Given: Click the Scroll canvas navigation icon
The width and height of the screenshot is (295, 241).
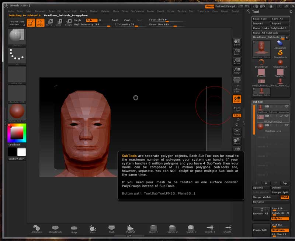Looking at the screenshot, I should (x=237, y=43).
